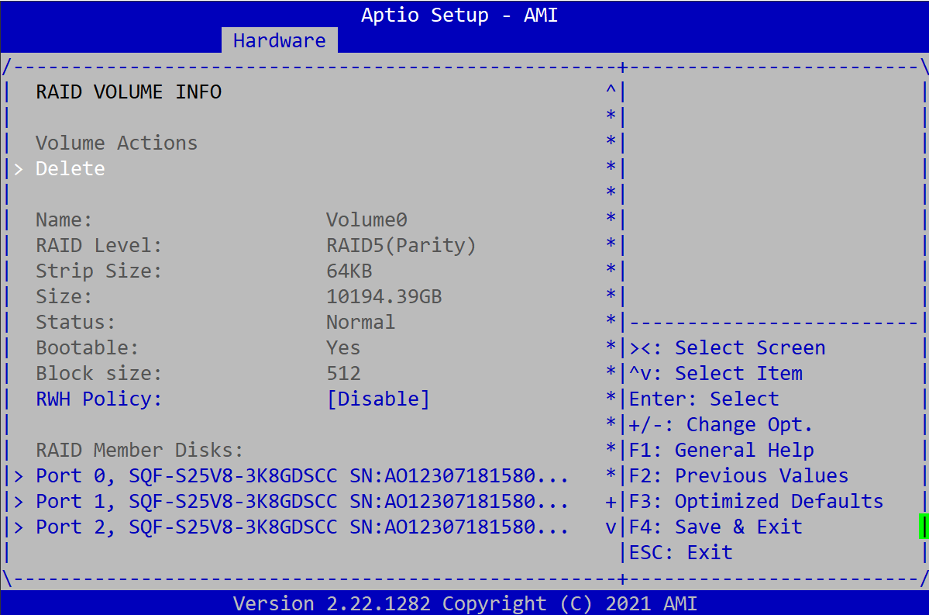Click the arrow marker beside Delete

point(19,168)
